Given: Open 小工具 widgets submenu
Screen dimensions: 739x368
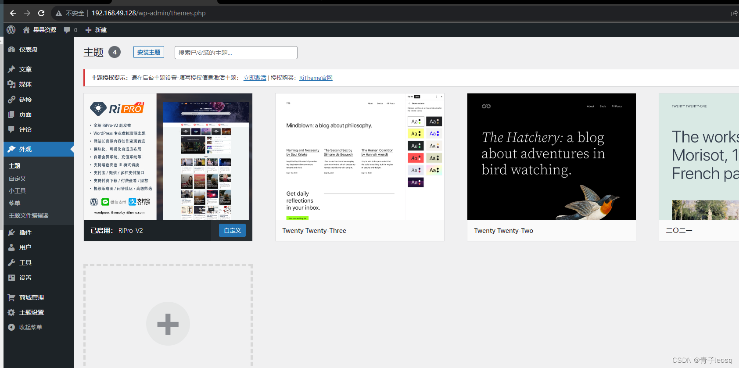Looking at the screenshot, I should [17, 191].
